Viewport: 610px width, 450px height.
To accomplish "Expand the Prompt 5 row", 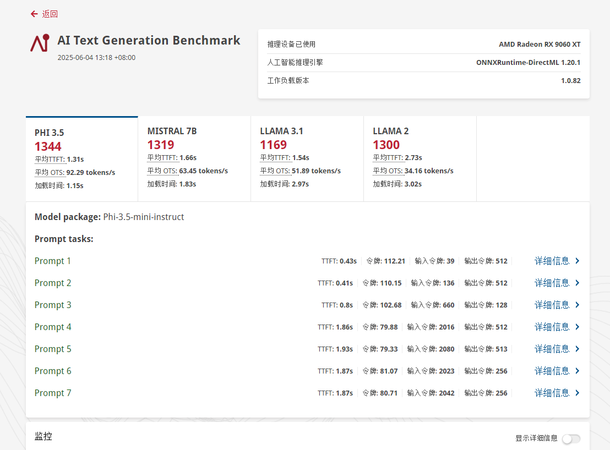I will coord(53,349).
